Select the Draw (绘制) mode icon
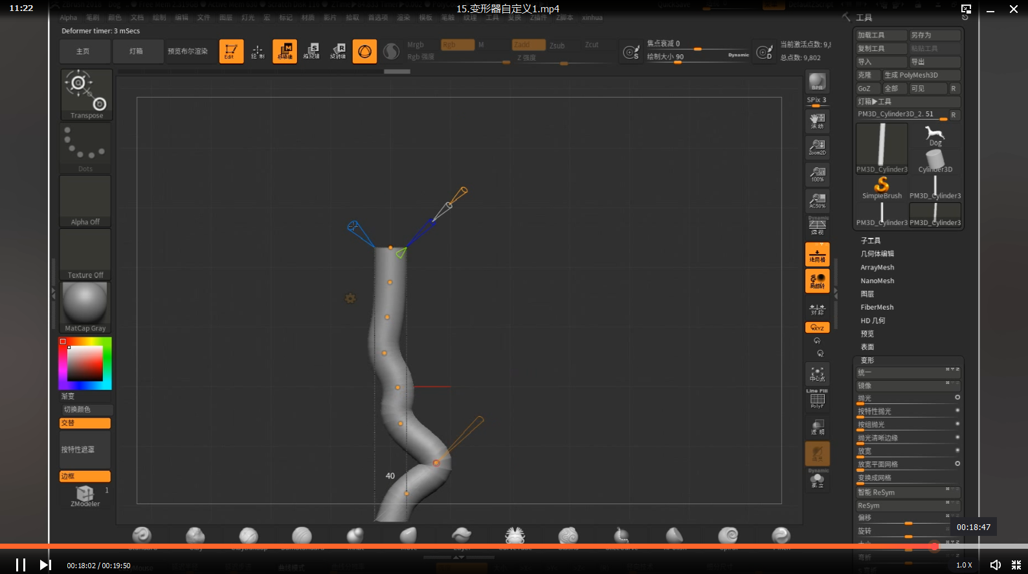The height and width of the screenshot is (574, 1028). [258, 51]
